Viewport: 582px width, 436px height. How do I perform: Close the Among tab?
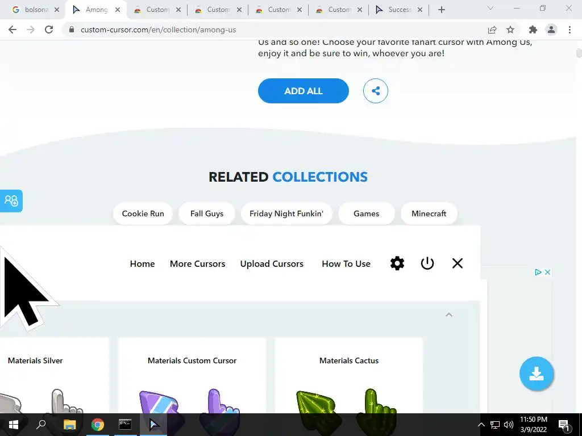[117, 10]
